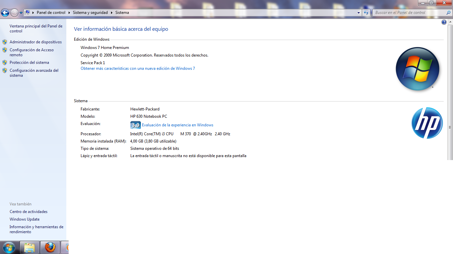Click the Hewlett-Packard manufacturer value
The height and width of the screenshot is (254, 453).
click(145, 109)
